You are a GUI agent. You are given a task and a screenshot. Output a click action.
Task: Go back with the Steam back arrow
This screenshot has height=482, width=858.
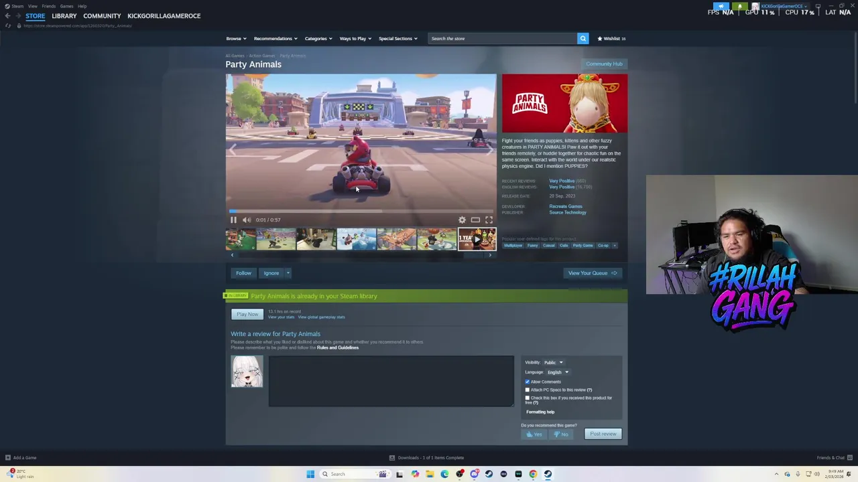pos(7,16)
